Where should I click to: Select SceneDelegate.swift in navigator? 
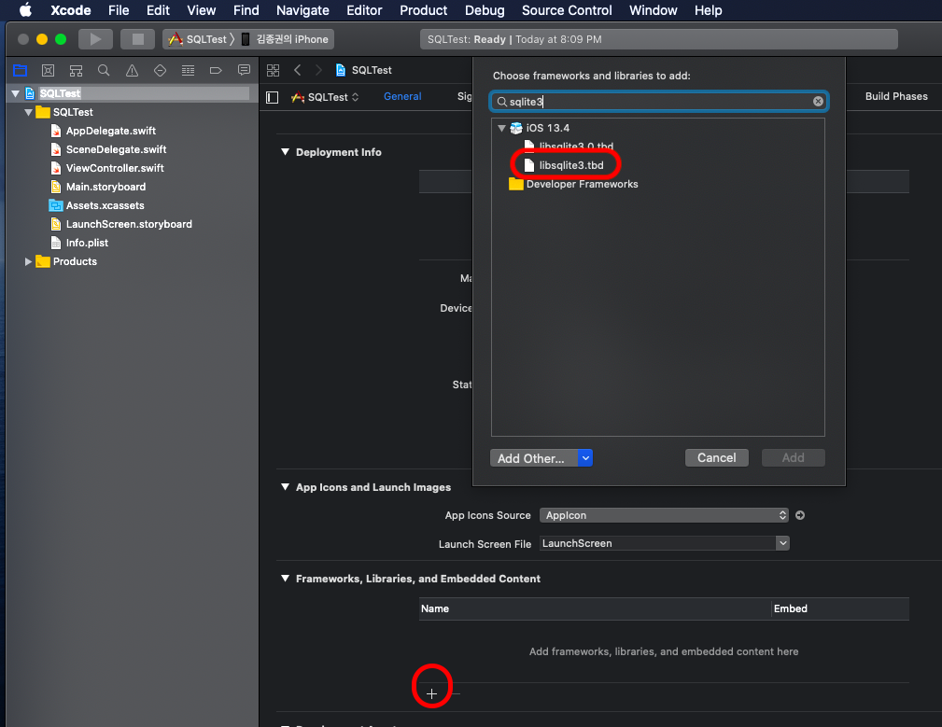(116, 149)
